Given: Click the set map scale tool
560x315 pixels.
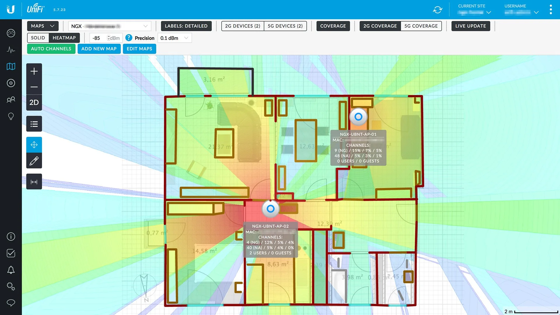Looking at the screenshot, I should click(x=34, y=181).
